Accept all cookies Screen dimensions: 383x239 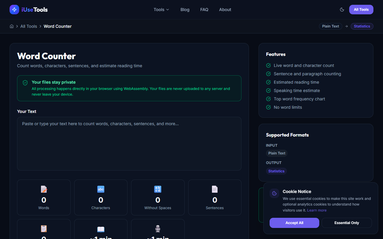(294, 223)
